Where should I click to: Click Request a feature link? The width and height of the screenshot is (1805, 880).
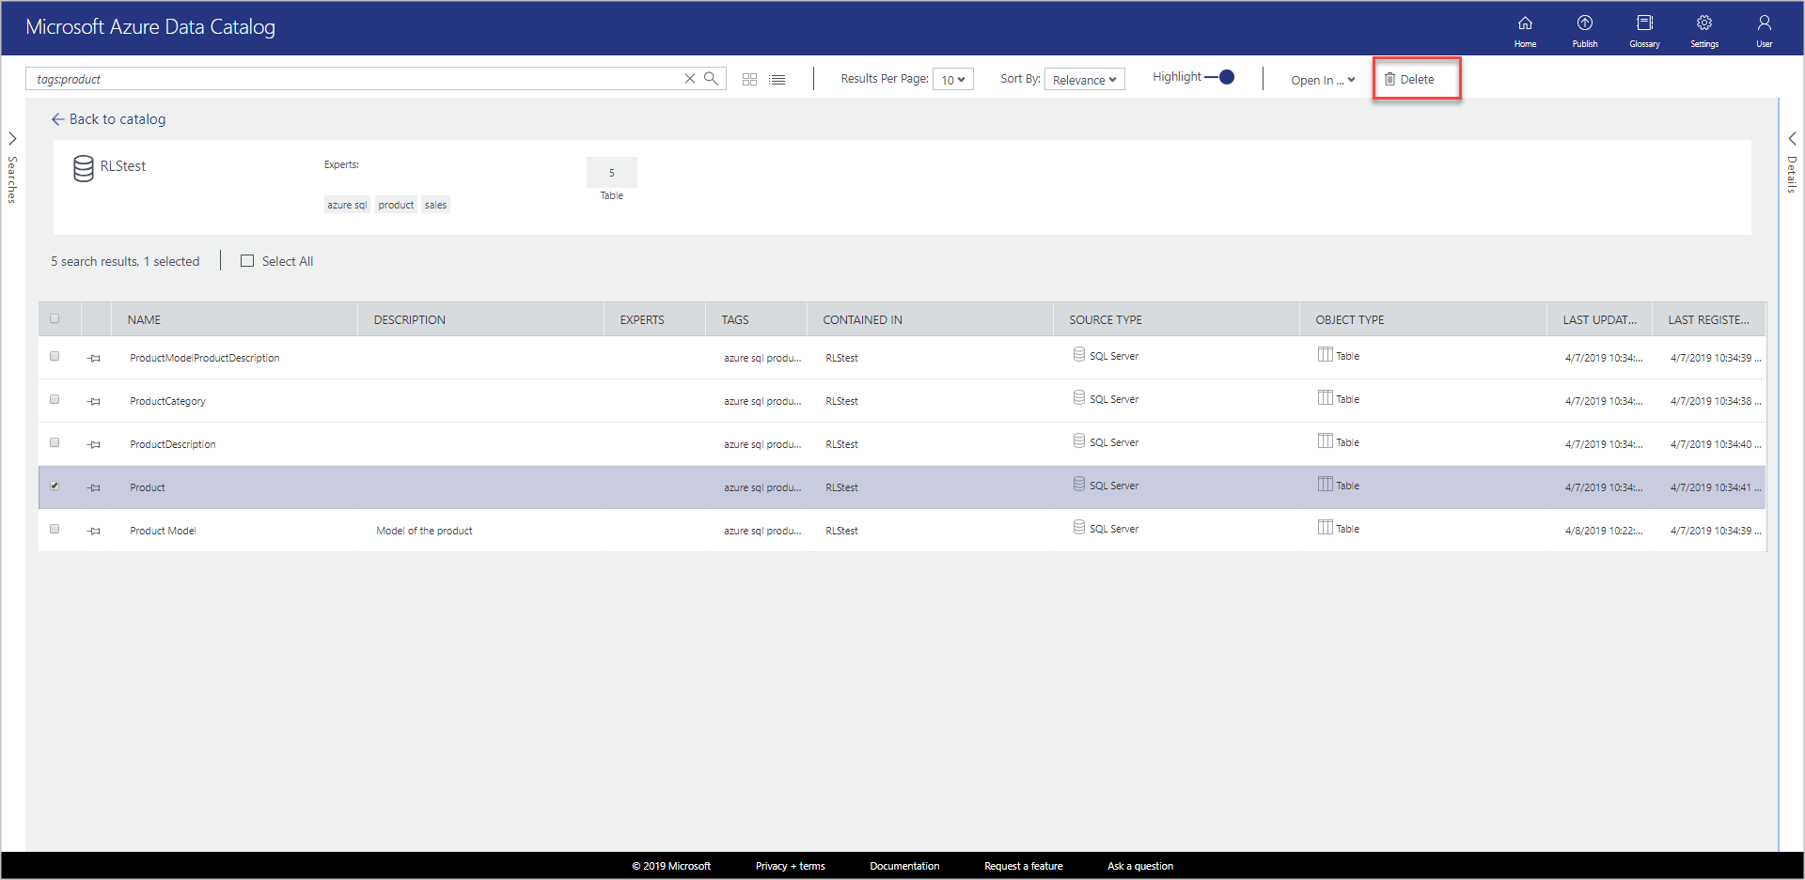tap(1023, 866)
